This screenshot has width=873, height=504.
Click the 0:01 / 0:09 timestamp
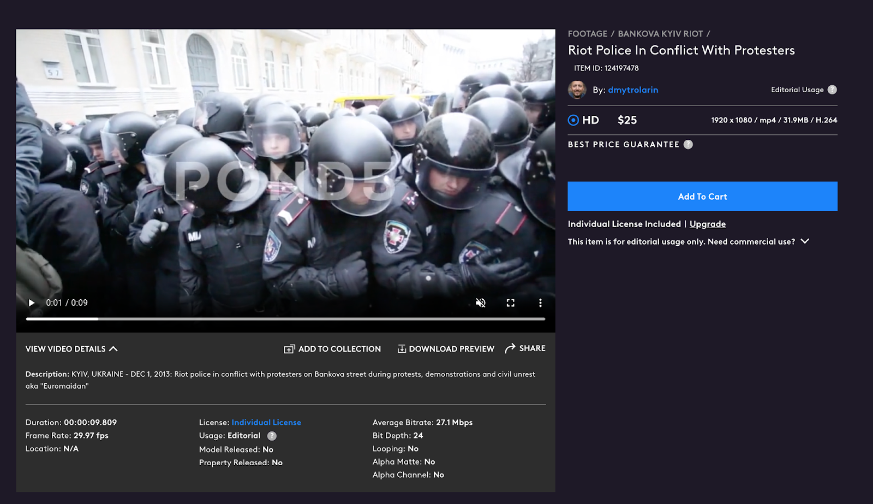67,303
